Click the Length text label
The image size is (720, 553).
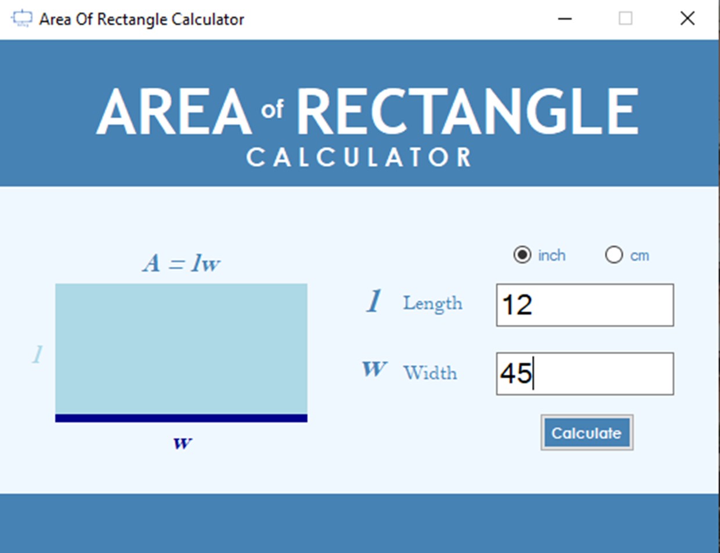coord(433,303)
